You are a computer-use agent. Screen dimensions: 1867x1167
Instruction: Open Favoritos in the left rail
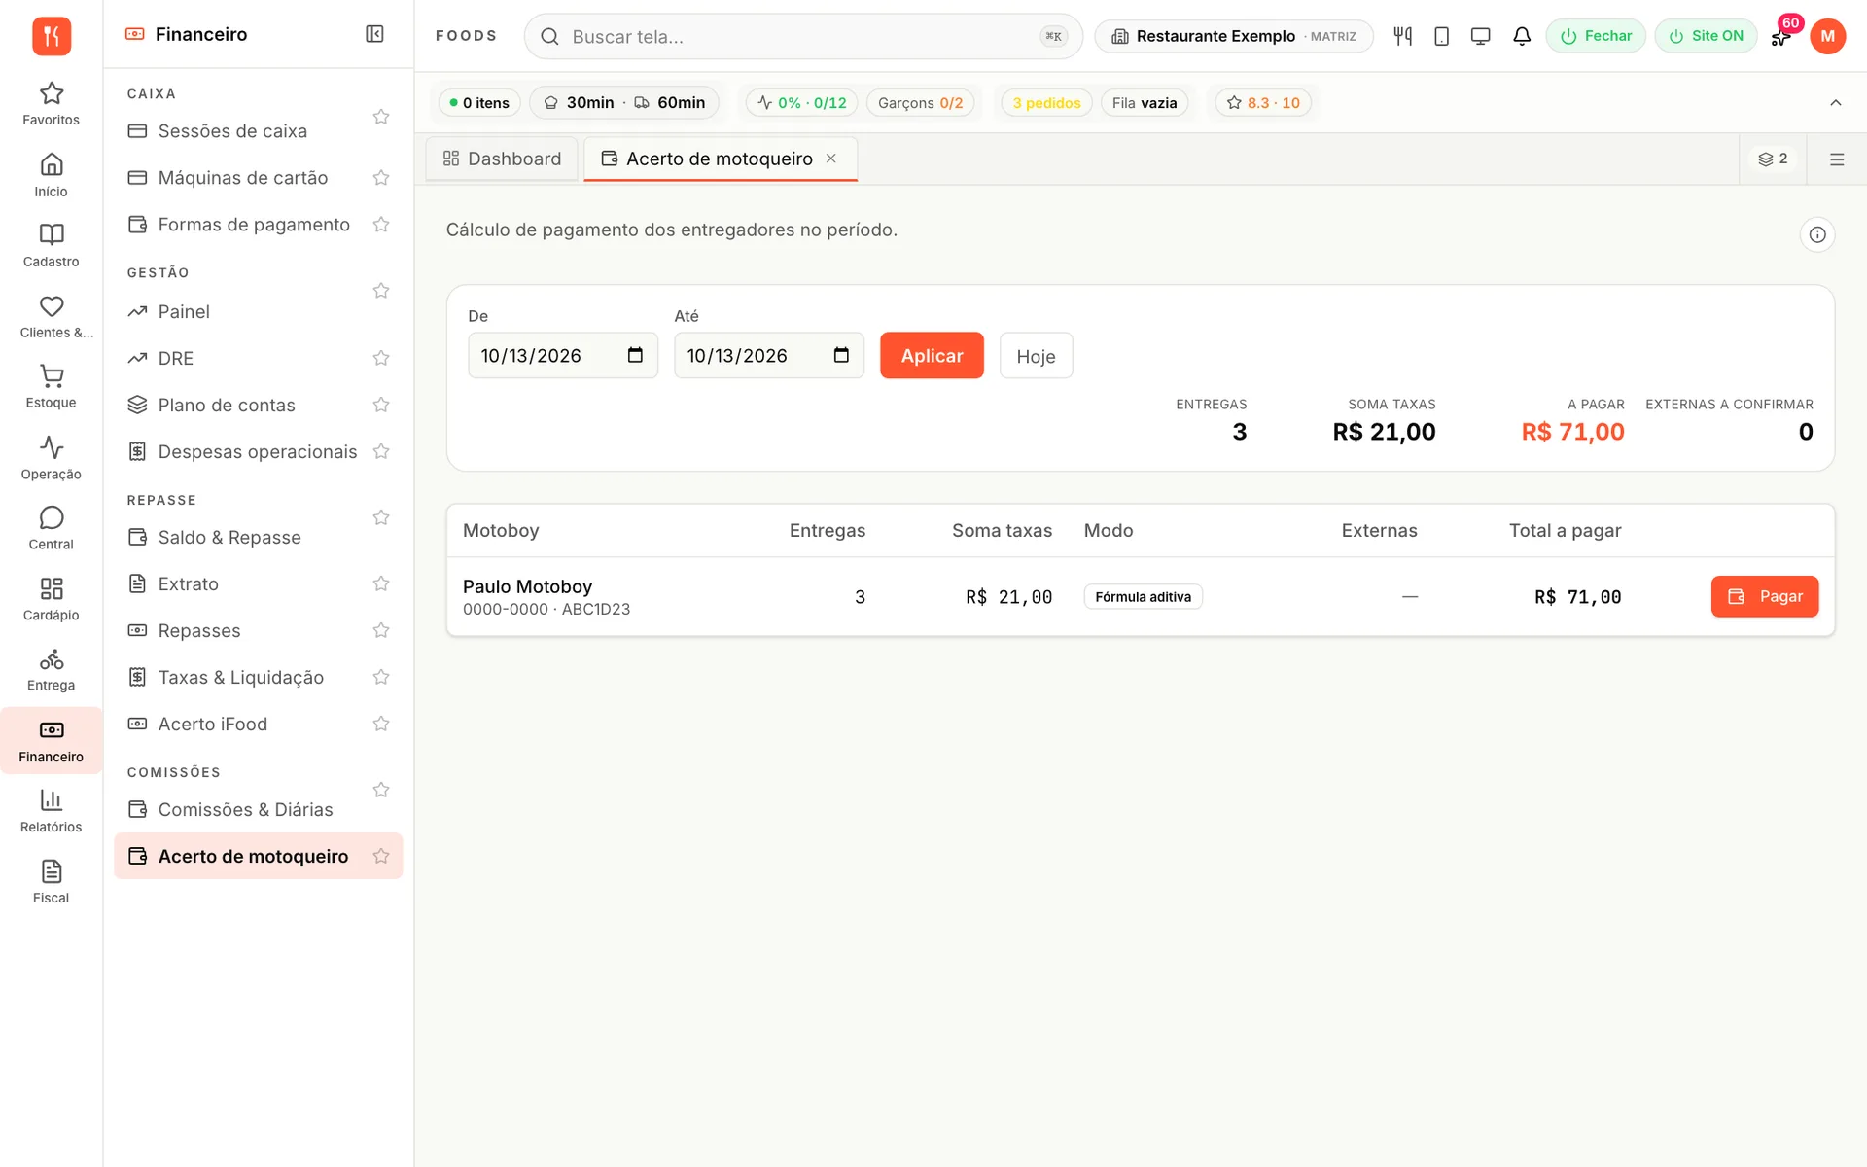click(x=51, y=104)
